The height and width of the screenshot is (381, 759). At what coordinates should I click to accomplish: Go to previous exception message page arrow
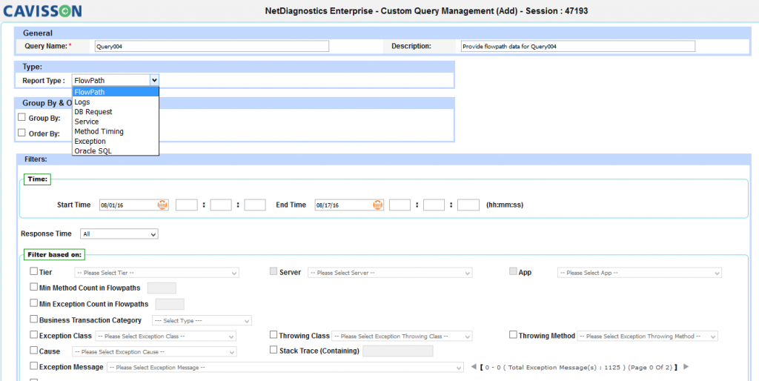(x=474, y=367)
